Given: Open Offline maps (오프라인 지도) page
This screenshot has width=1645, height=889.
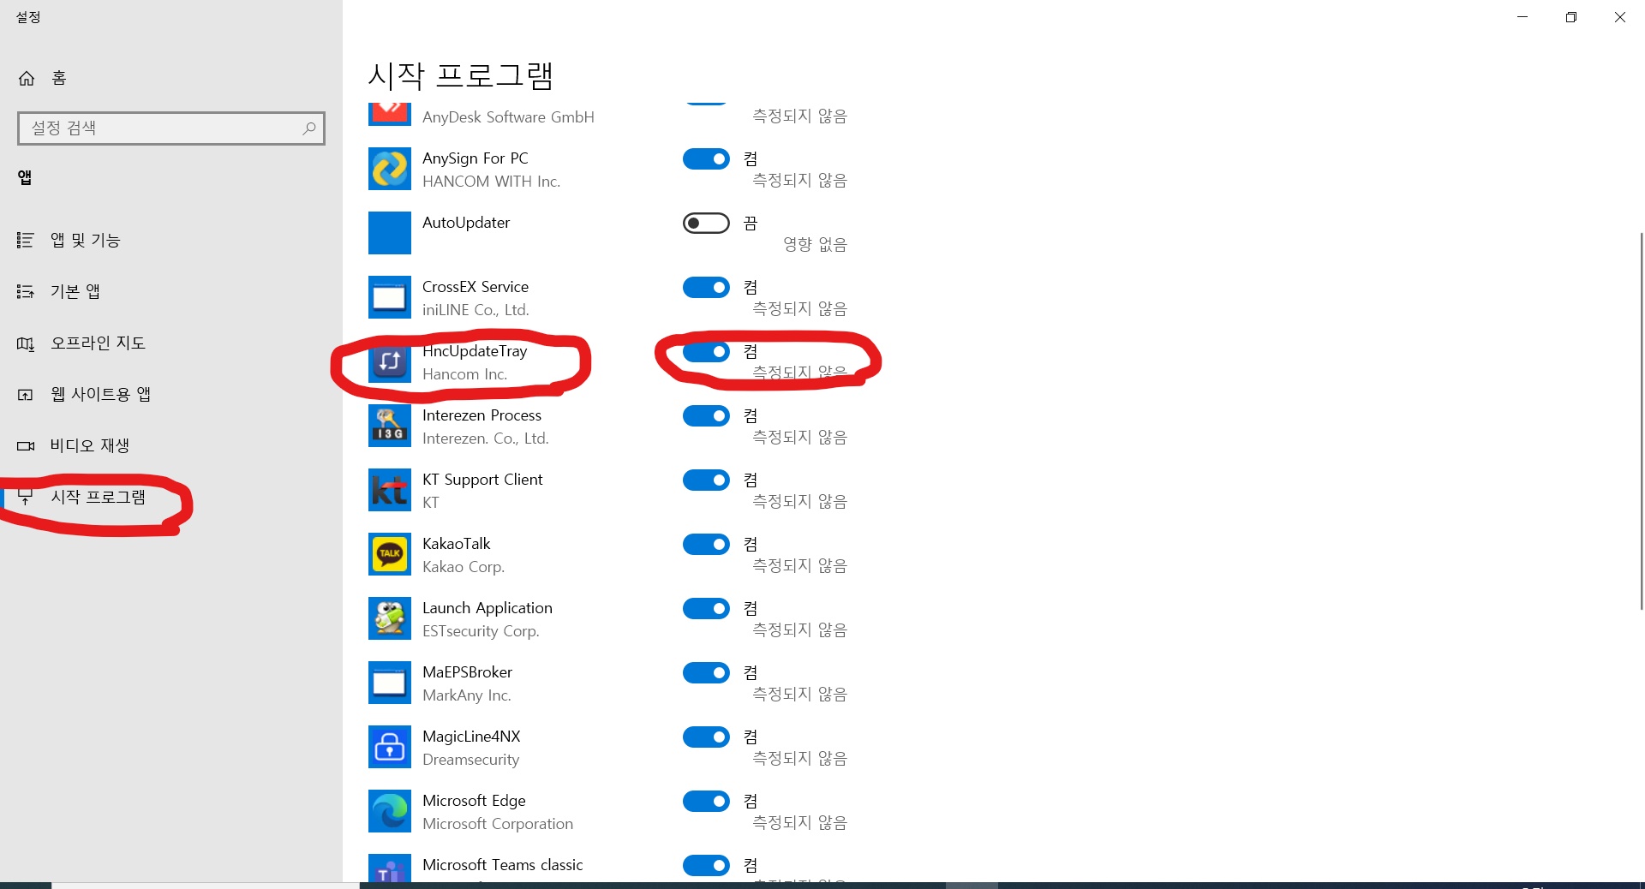Looking at the screenshot, I should click(x=171, y=343).
